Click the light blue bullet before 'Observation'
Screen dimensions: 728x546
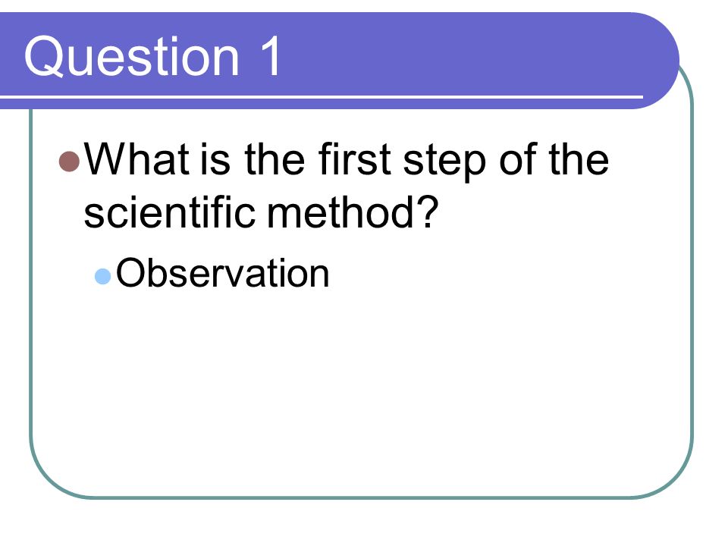[x=102, y=276]
